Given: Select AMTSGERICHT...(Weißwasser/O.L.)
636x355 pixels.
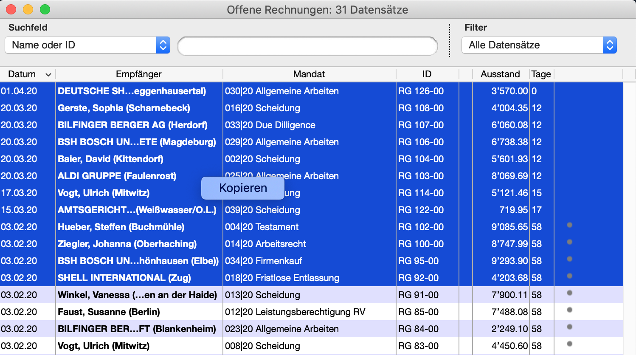Looking at the screenshot, I should pos(137,210).
